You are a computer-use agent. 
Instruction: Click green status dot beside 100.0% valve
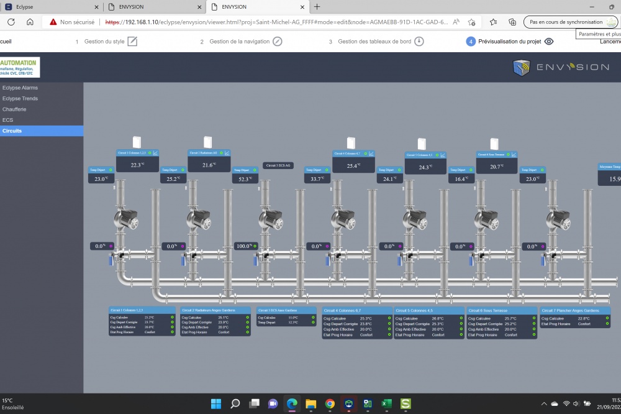point(255,246)
